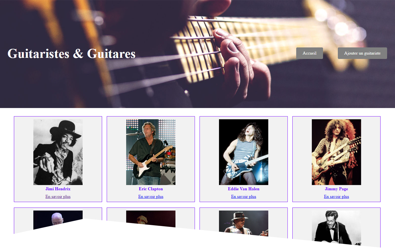This screenshot has height=252, width=395.
Task: Click the Jimi Hendrix name heading
Action: [x=58, y=189]
